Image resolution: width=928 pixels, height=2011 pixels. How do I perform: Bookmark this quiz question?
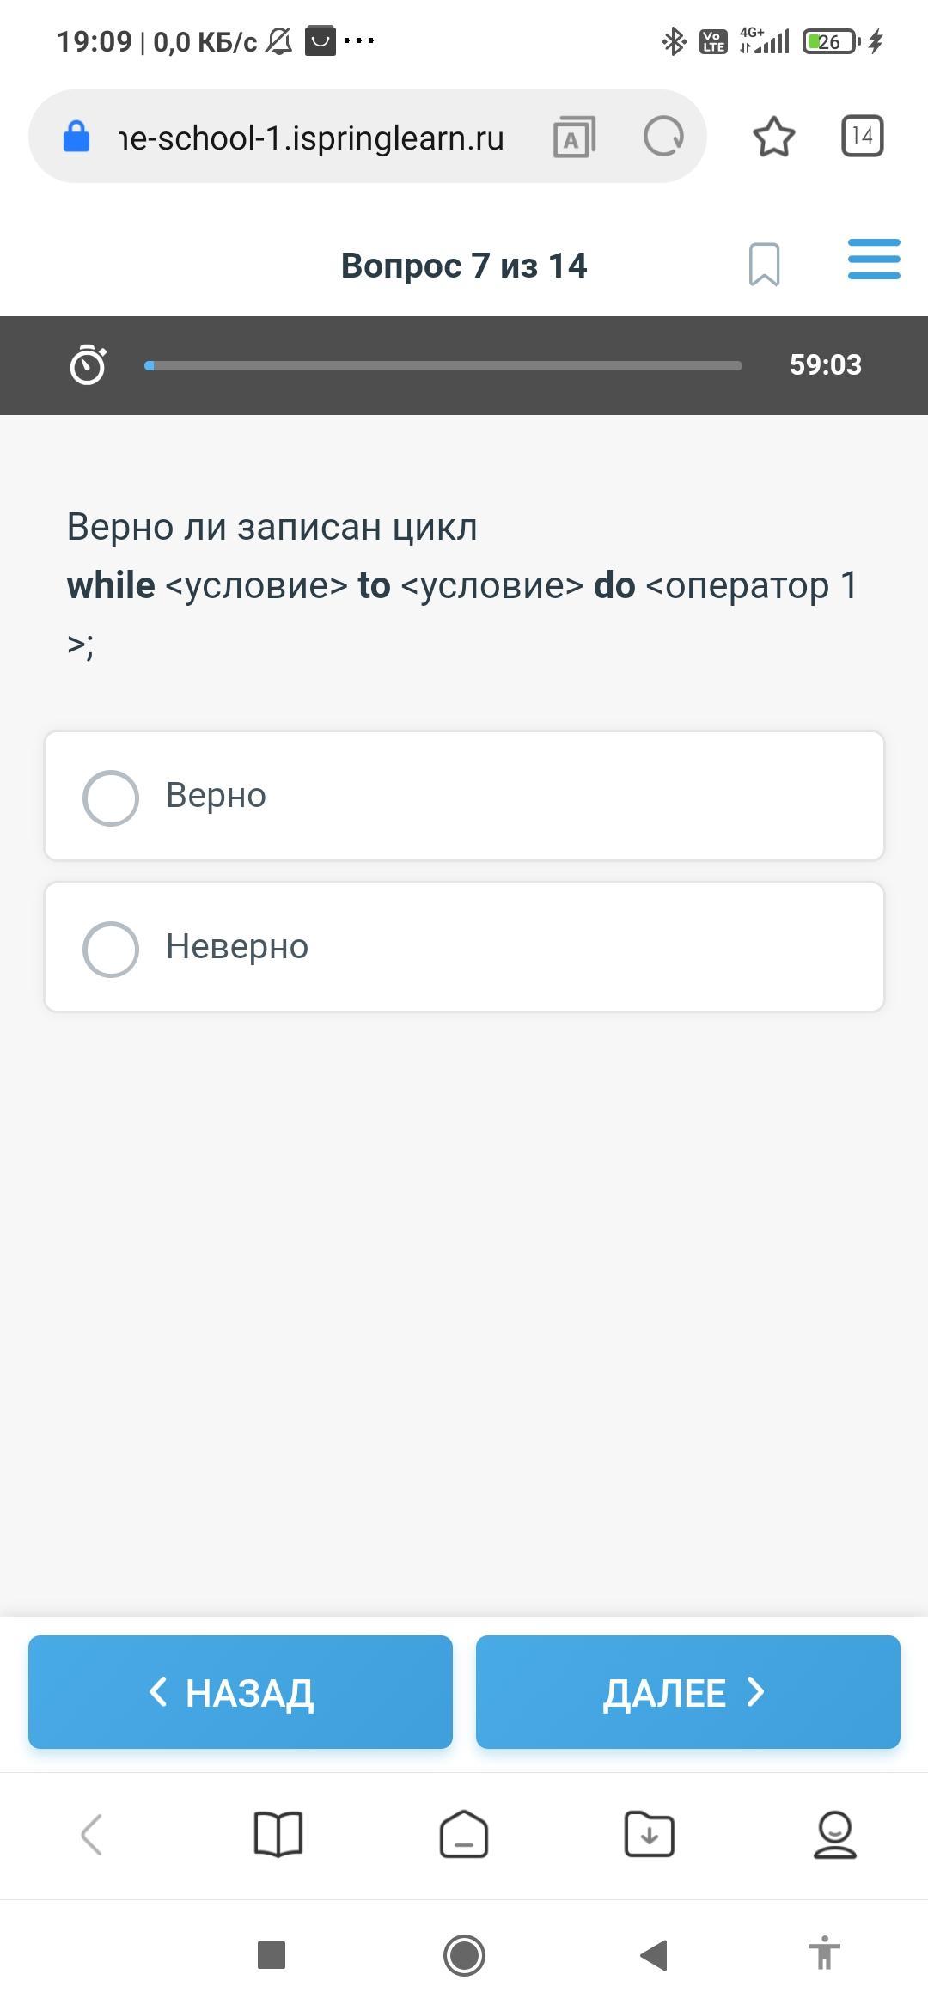coord(764,264)
